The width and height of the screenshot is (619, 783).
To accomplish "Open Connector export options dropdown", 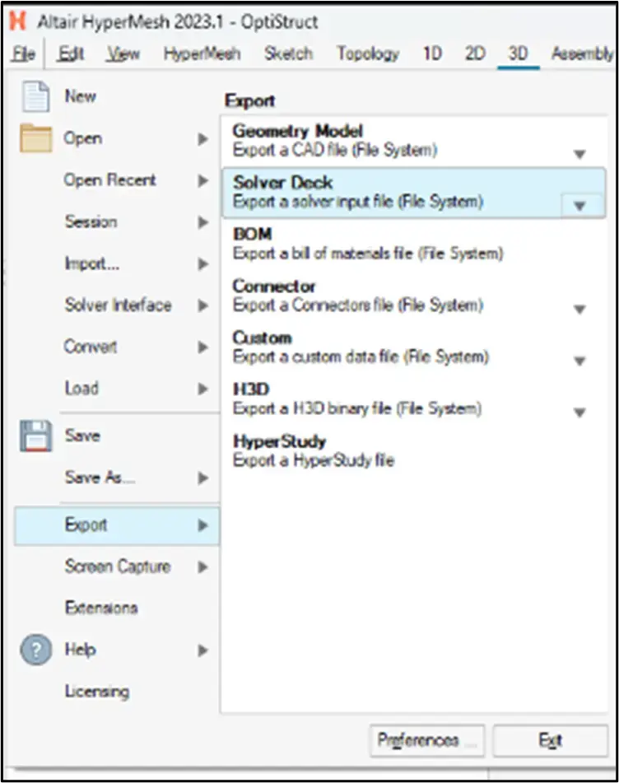I will click(579, 310).
